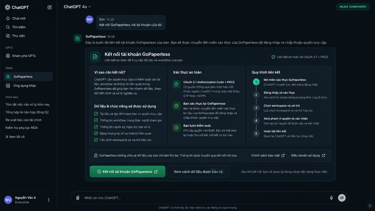
Task: Click the icon beside Bạn luôn kiểm soát
Action: click(177, 128)
